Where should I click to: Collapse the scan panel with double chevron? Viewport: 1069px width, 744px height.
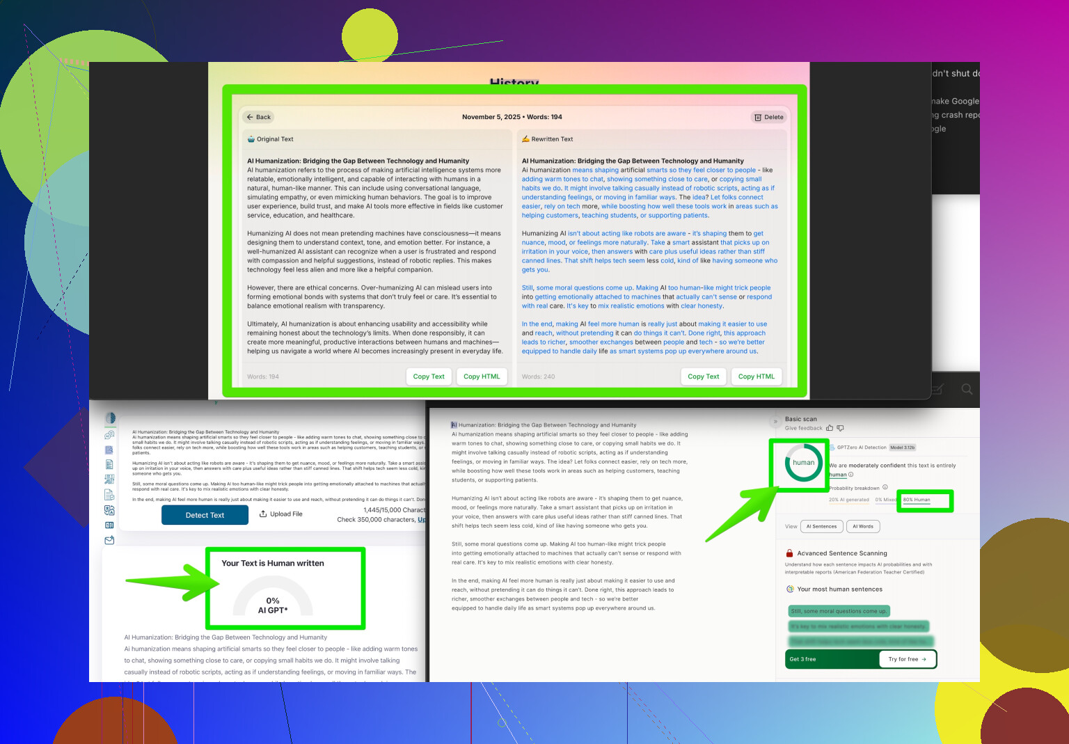(775, 421)
